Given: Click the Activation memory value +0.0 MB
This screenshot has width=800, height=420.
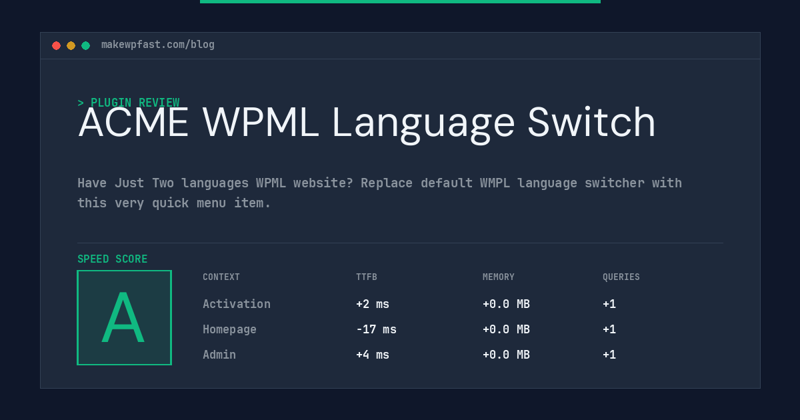Looking at the screenshot, I should point(507,304).
